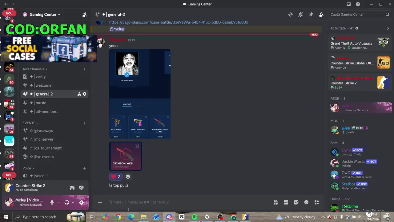Viewport: 394px width, 222px height.
Task: Click the back arrow in title bar
Action: pyautogui.click(x=6, y=4)
